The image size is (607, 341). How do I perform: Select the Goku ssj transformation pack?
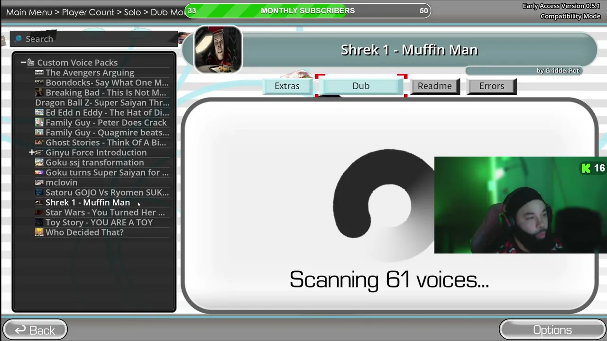(x=95, y=162)
